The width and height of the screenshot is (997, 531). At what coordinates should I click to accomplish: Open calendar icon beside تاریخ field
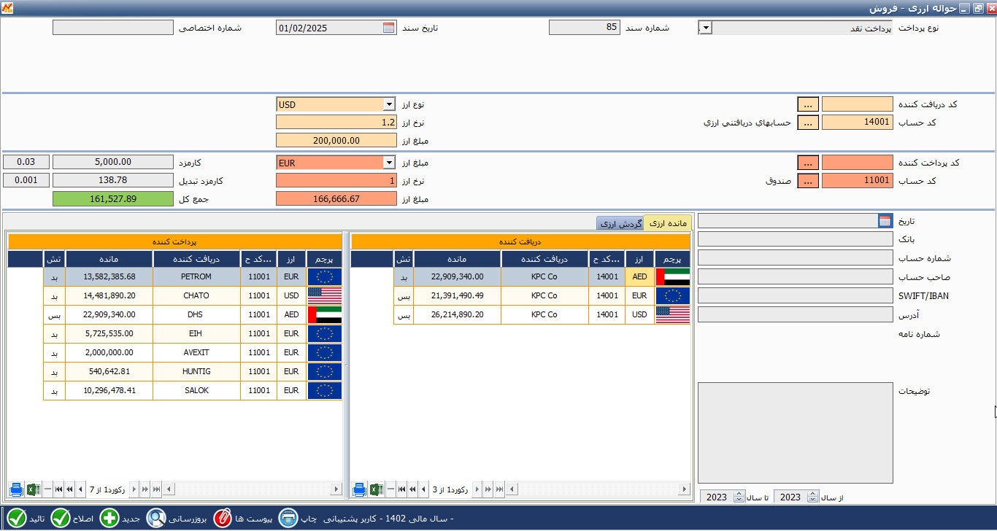[885, 220]
